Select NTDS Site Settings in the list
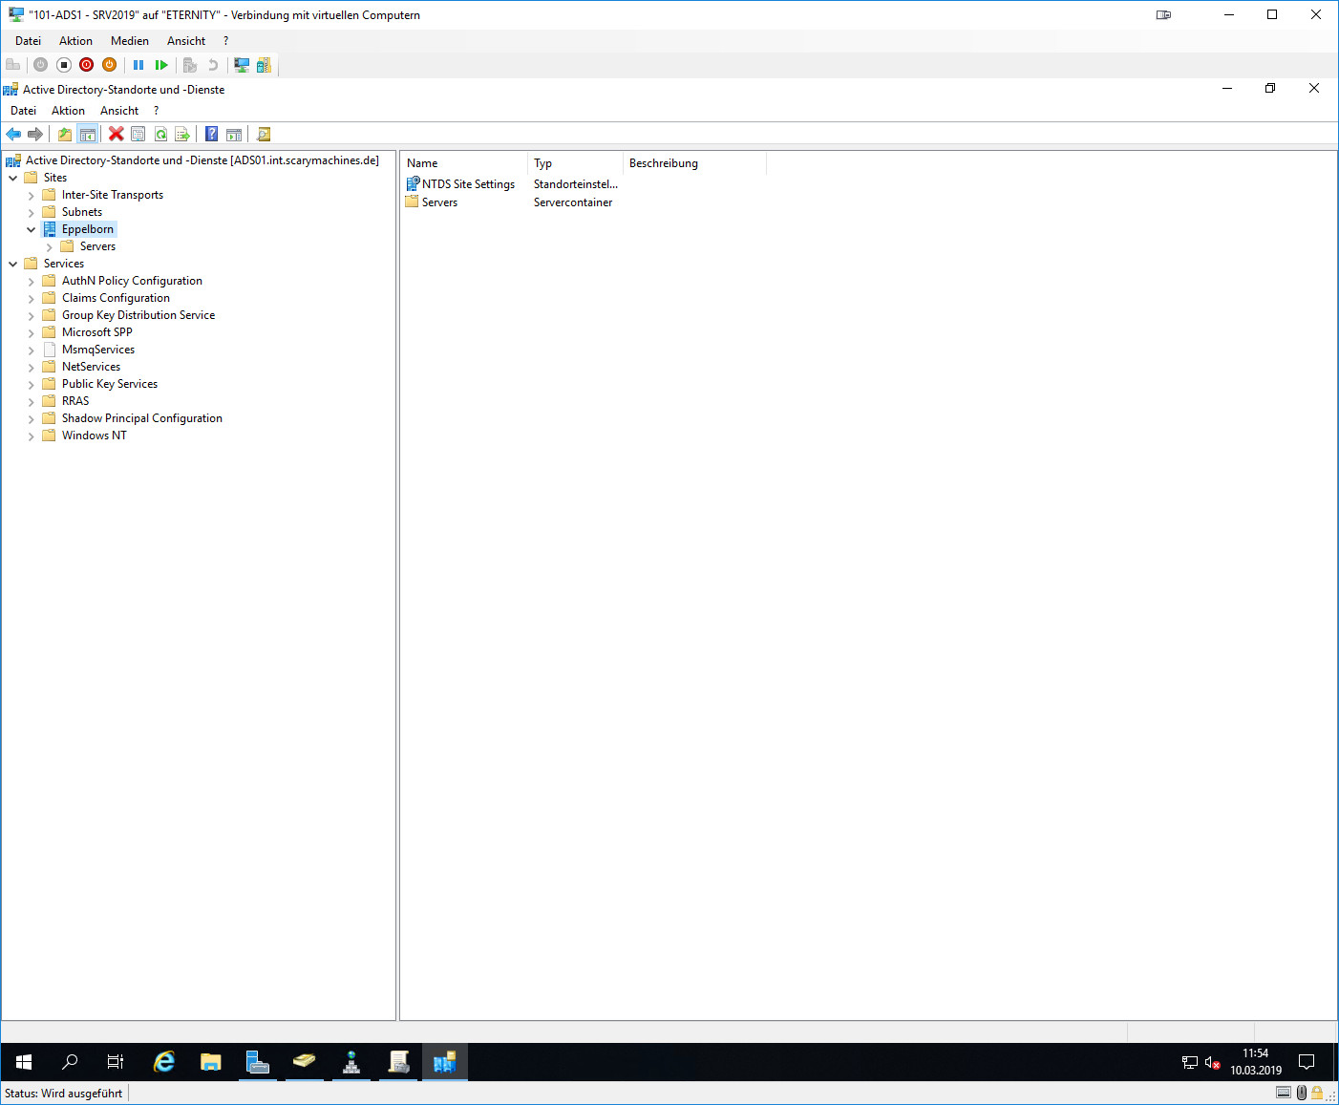Image resolution: width=1339 pixels, height=1105 pixels. pyautogui.click(x=468, y=184)
